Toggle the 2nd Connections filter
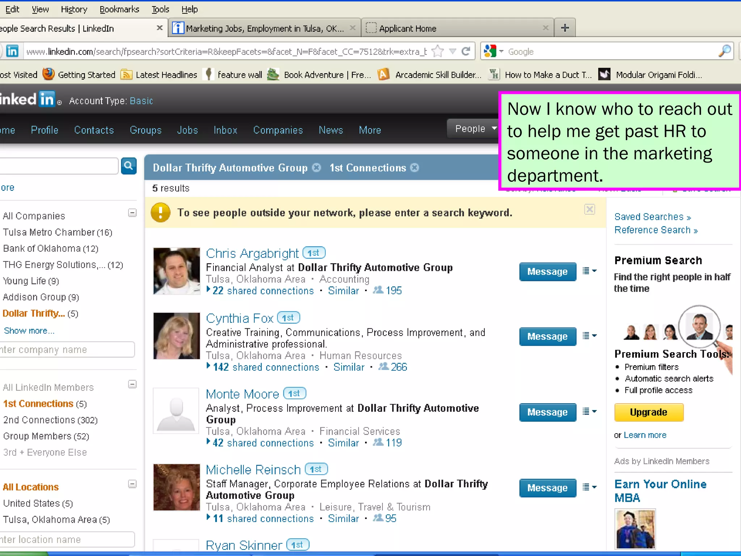The image size is (741, 556). (51, 420)
